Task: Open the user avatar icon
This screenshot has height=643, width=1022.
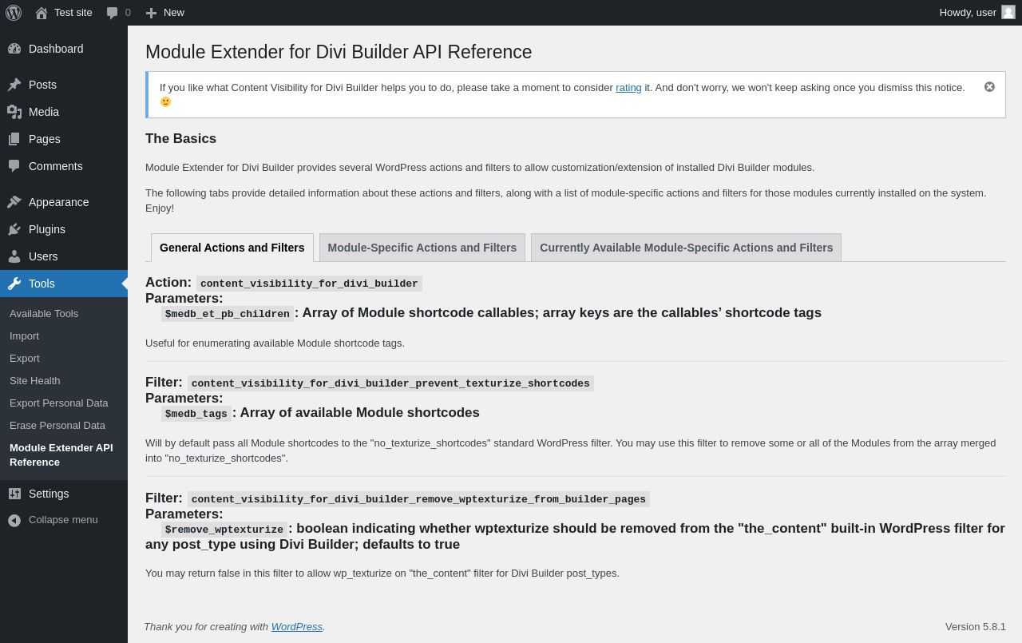Action: pyautogui.click(x=1008, y=12)
